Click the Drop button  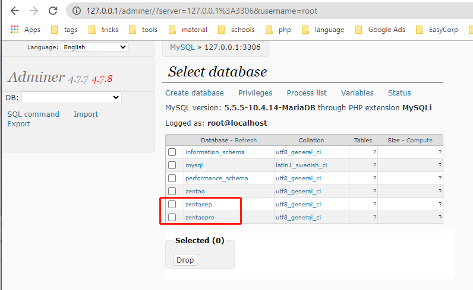[185, 260]
